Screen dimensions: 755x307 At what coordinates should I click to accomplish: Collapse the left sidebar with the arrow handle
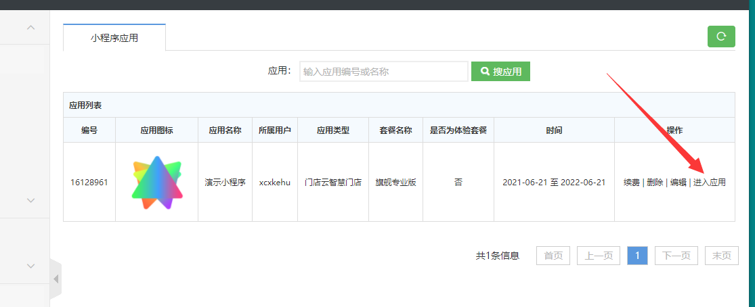point(56,279)
